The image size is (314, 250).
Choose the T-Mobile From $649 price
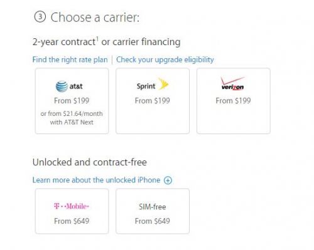click(72, 221)
